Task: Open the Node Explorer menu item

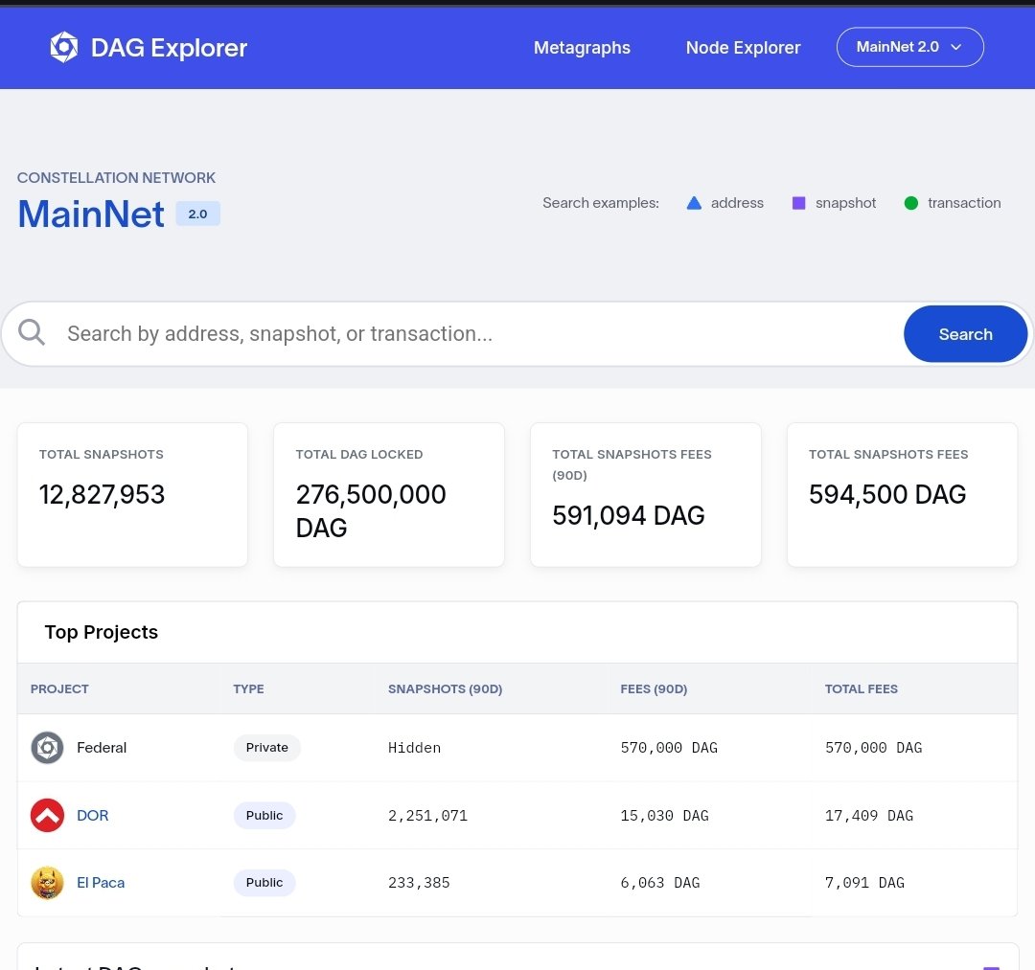Action: tap(743, 48)
